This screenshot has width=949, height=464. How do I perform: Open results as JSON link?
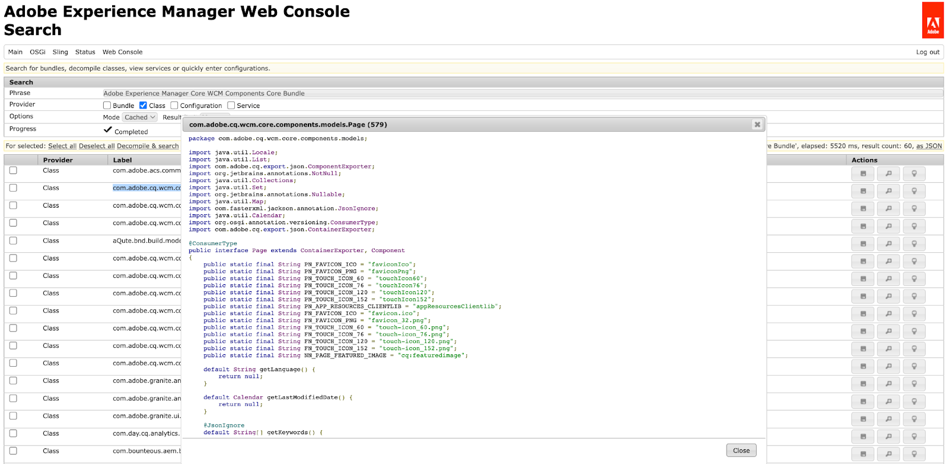click(929, 146)
